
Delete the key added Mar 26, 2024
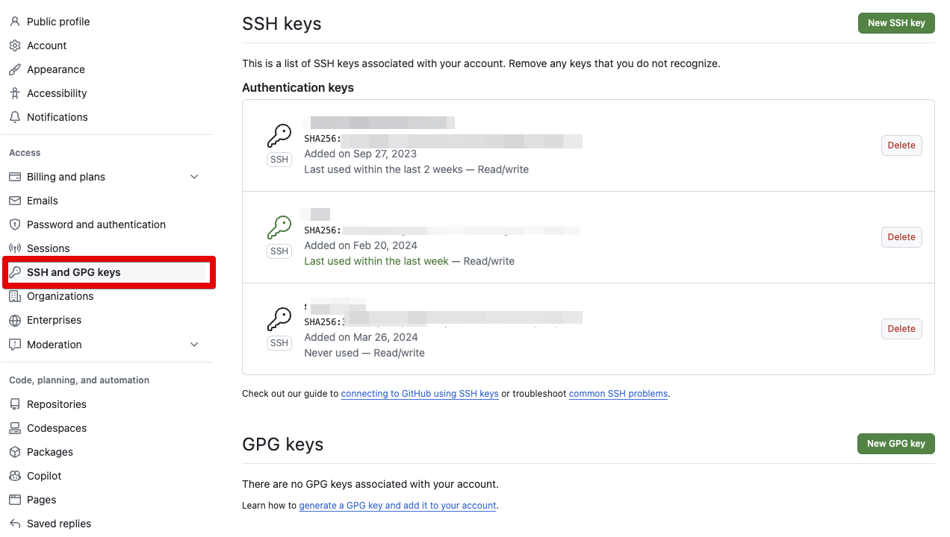click(901, 329)
